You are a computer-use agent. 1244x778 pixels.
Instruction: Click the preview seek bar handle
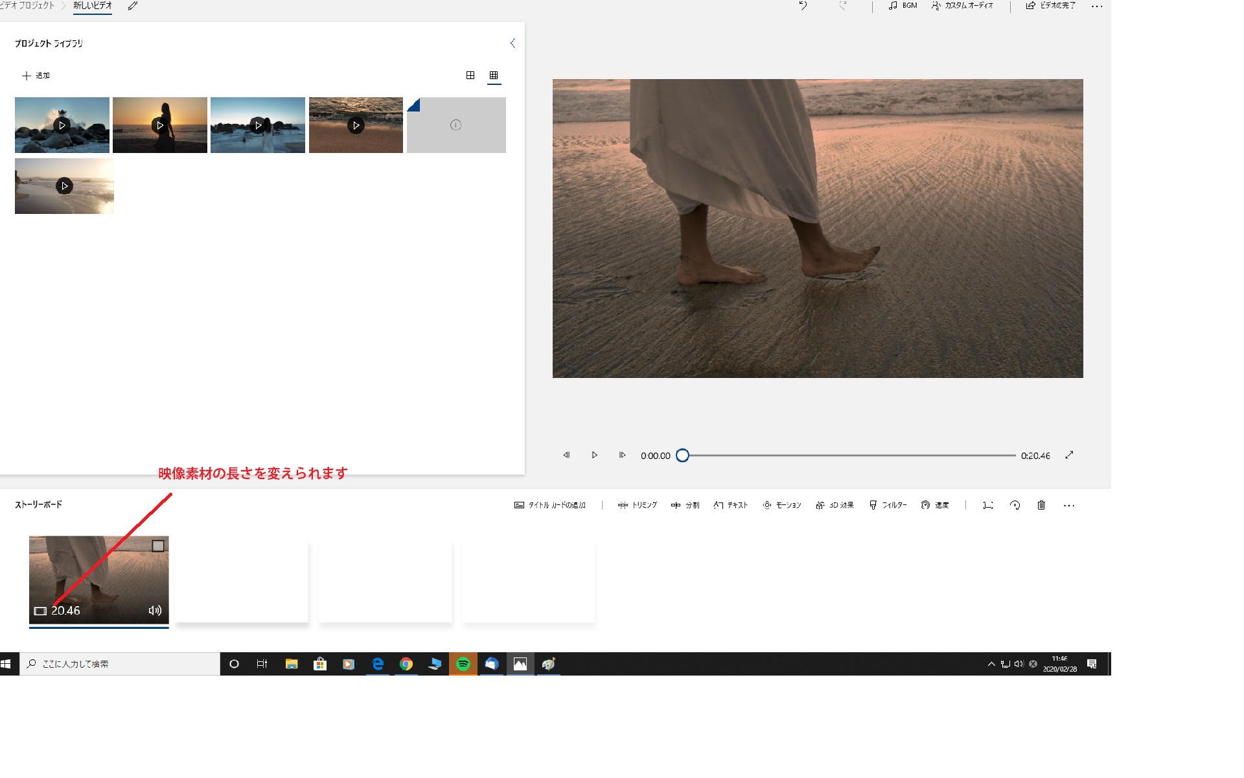pyautogui.click(x=682, y=456)
